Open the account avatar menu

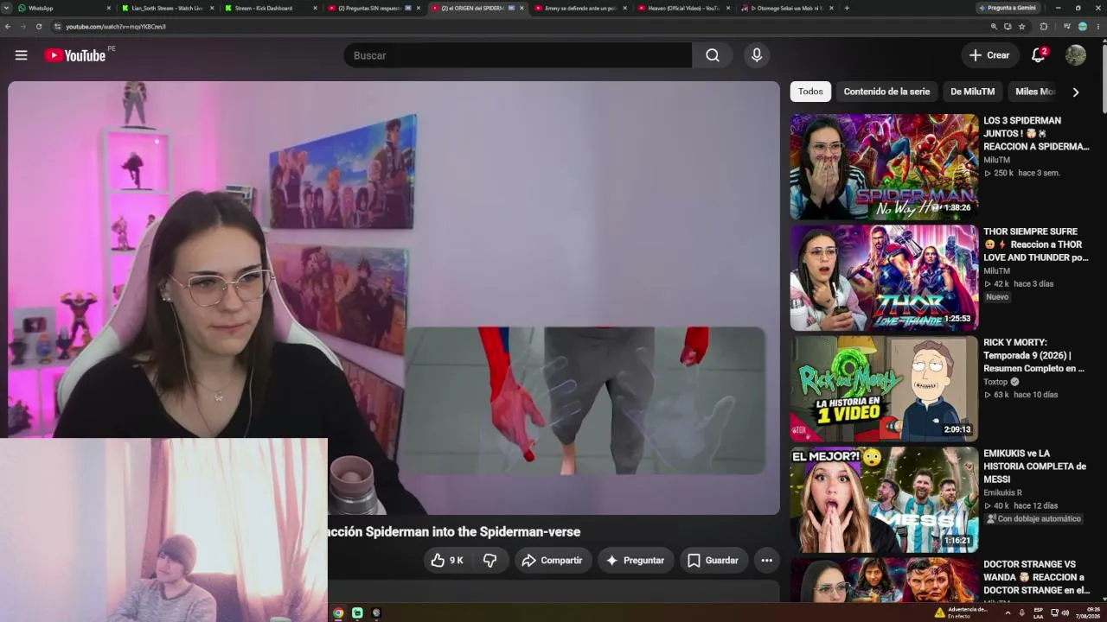pyautogui.click(x=1076, y=55)
